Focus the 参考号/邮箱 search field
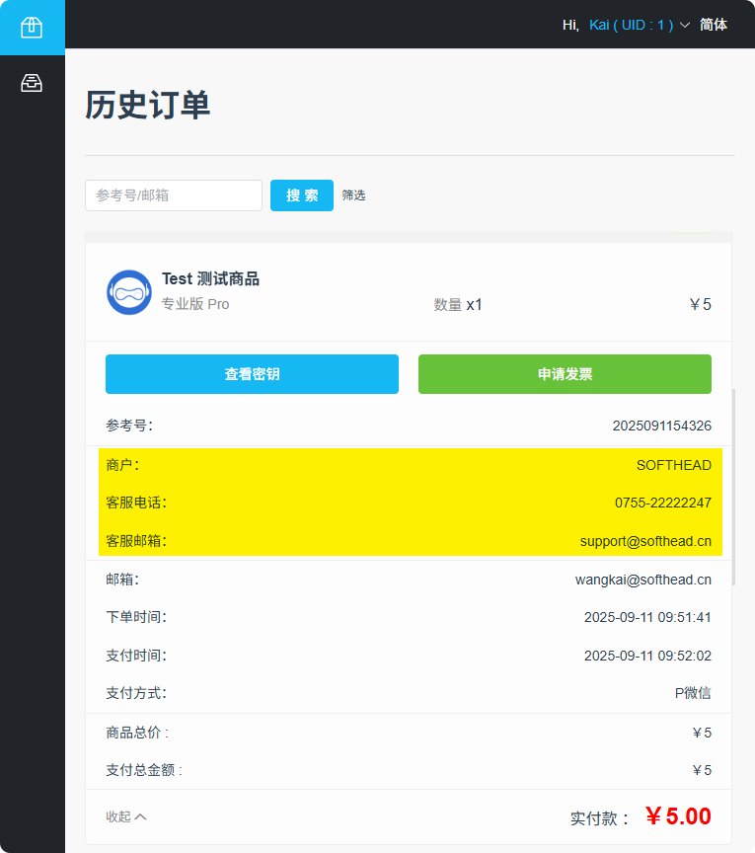 (174, 195)
